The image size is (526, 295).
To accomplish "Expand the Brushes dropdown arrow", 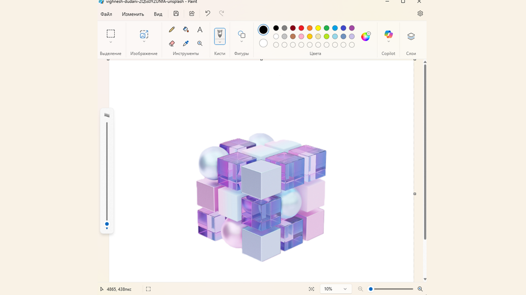I will 220,42.
